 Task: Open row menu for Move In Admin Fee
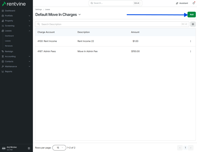point(191,51)
